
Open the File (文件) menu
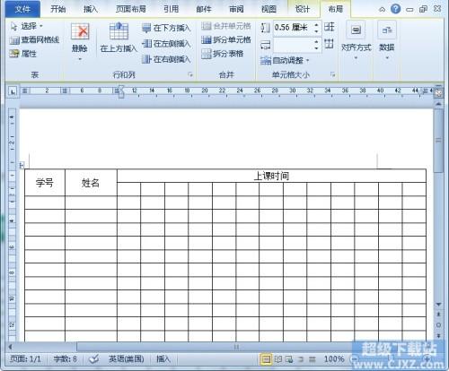click(x=22, y=9)
